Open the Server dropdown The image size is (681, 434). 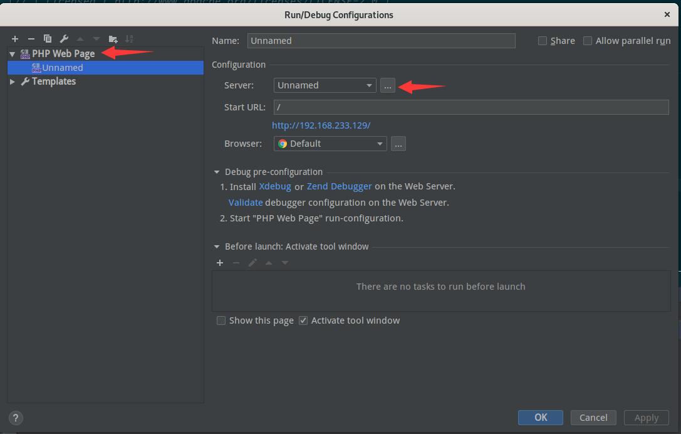click(325, 85)
